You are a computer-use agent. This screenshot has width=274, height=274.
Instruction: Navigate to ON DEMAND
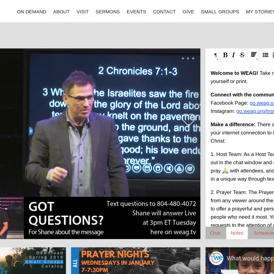[x=32, y=12]
